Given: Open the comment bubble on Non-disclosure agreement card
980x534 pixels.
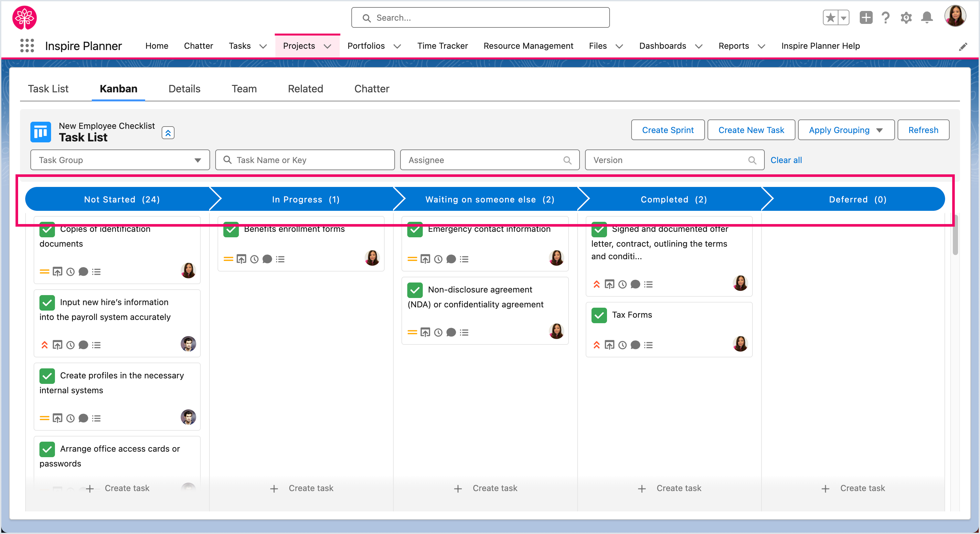Looking at the screenshot, I should pos(451,333).
